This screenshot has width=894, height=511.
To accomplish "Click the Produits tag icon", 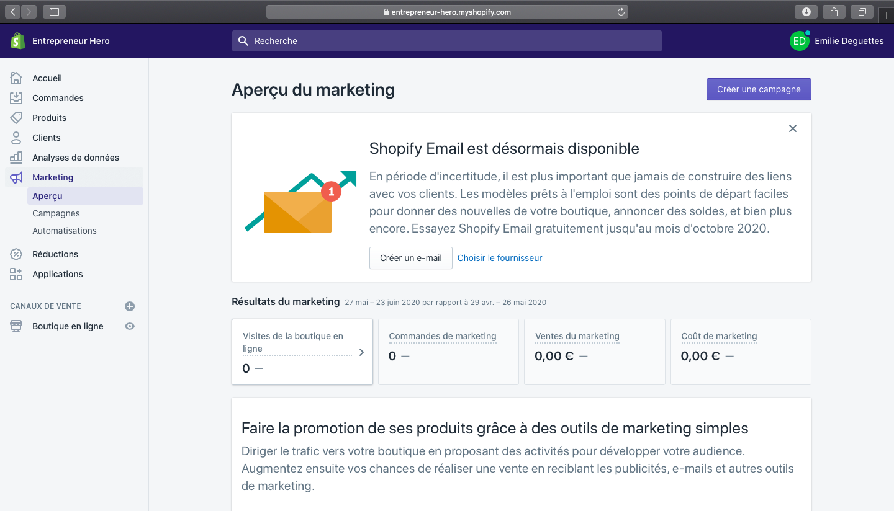I will click(16, 118).
